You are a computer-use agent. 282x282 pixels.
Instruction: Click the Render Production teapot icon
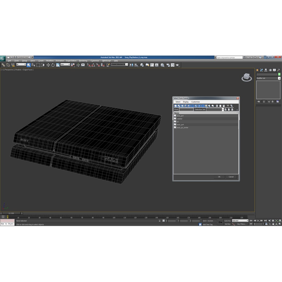[178, 65]
